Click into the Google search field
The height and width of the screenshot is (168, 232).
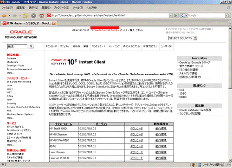click(206, 15)
